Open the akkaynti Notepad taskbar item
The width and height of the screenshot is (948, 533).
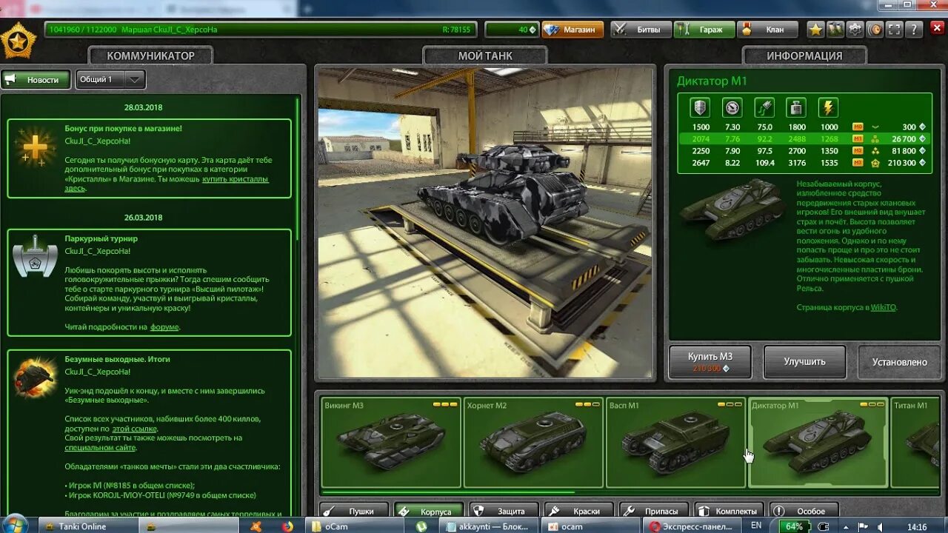(488, 526)
